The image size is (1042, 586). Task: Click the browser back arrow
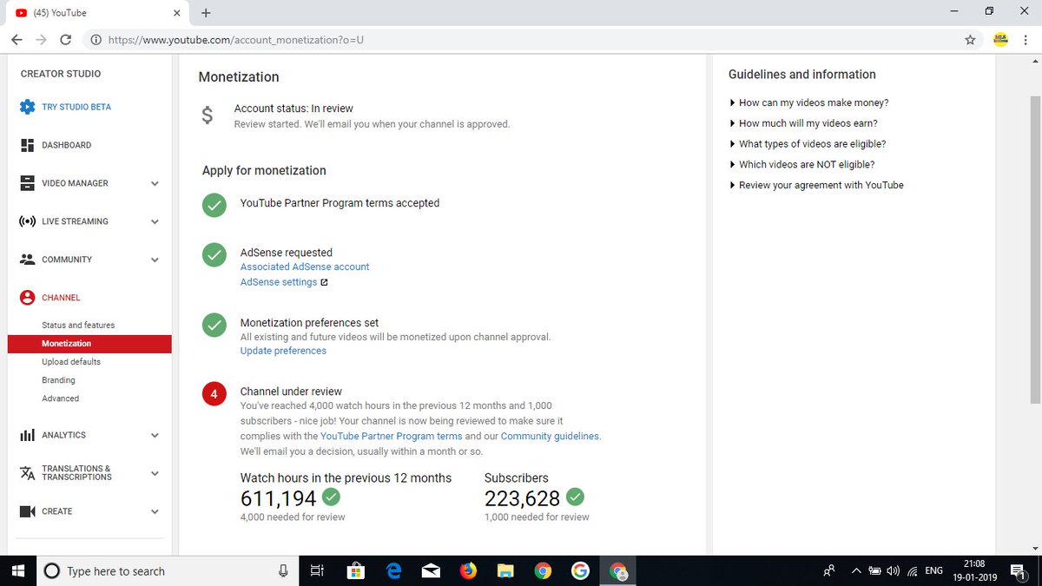point(16,40)
